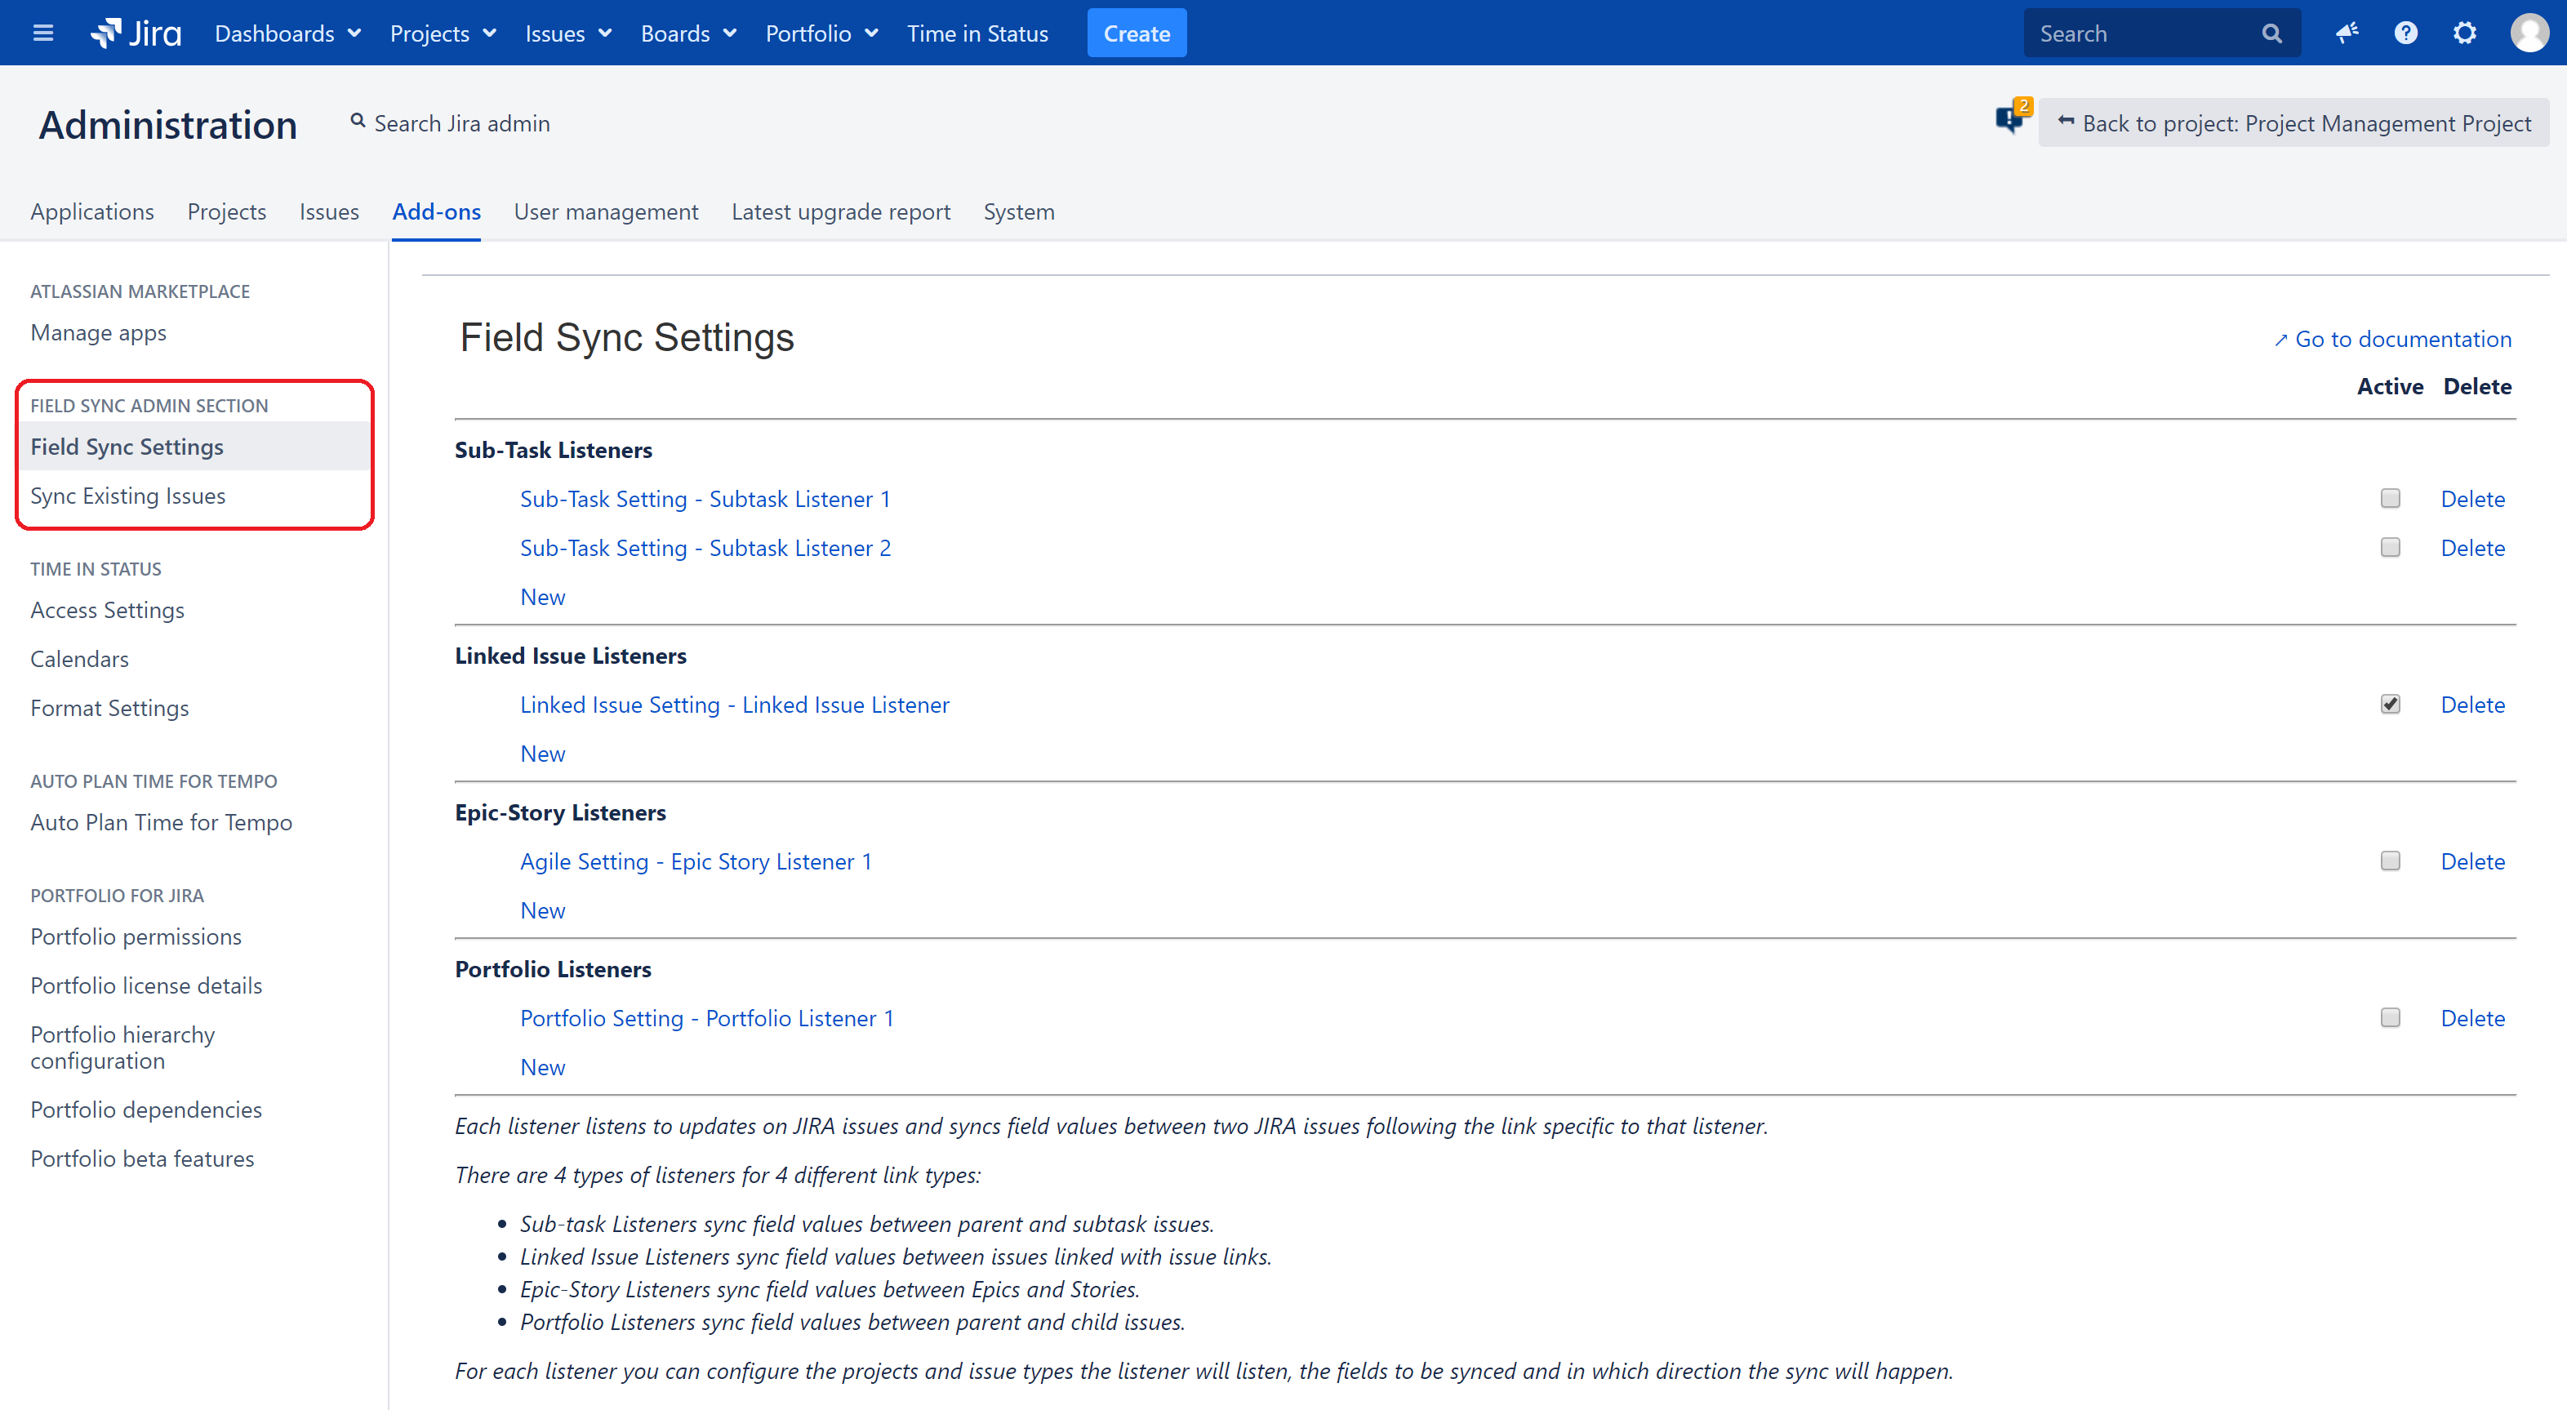The image size is (2567, 1410).
Task: Open the Boards dropdown menu
Action: [687, 33]
